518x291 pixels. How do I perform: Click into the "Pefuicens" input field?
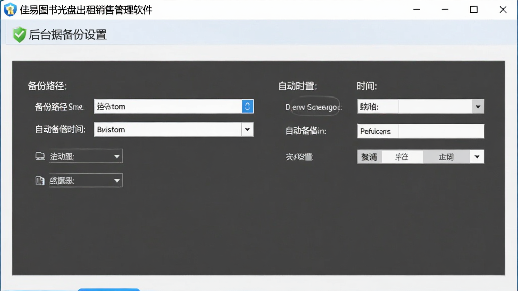[420, 131]
